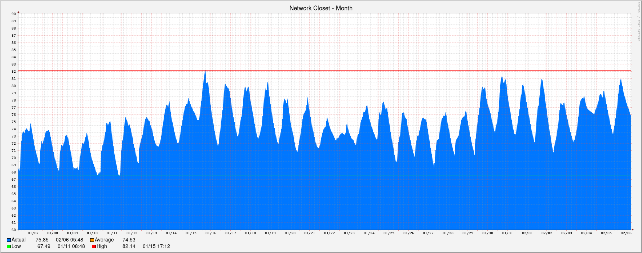Click the 90 label on y-axis
The width and height of the screenshot is (642, 253).
click(x=14, y=14)
